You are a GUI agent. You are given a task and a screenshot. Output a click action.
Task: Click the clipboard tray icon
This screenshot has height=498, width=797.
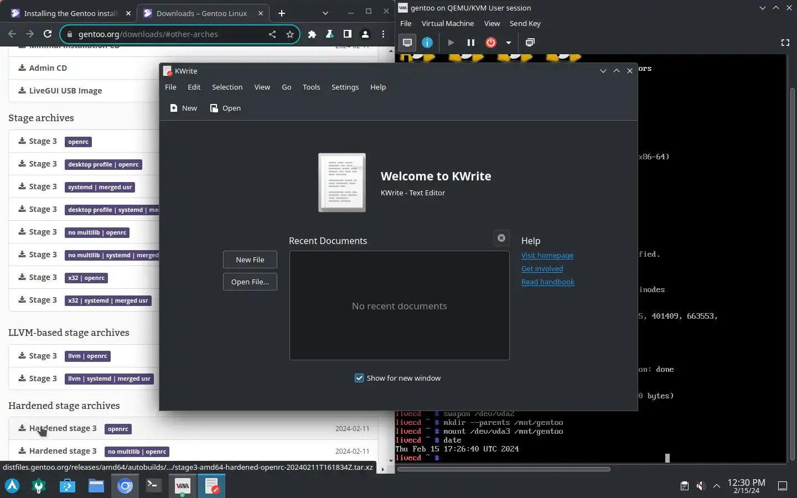685,486
